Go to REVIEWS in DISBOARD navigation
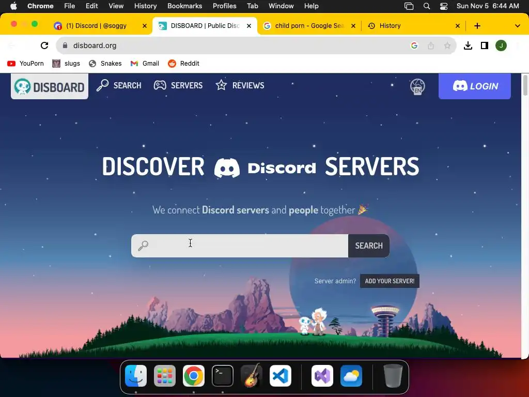This screenshot has width=529, height=397. (x=240, y=85)
